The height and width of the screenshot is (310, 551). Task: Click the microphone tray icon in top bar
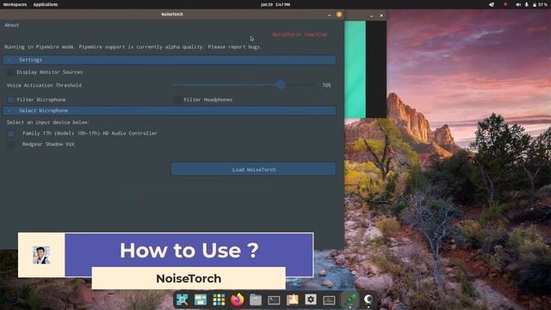click(x=526, y=4)
